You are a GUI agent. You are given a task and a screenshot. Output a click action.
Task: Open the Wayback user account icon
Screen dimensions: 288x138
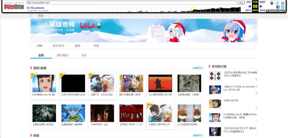coord(272,3)
